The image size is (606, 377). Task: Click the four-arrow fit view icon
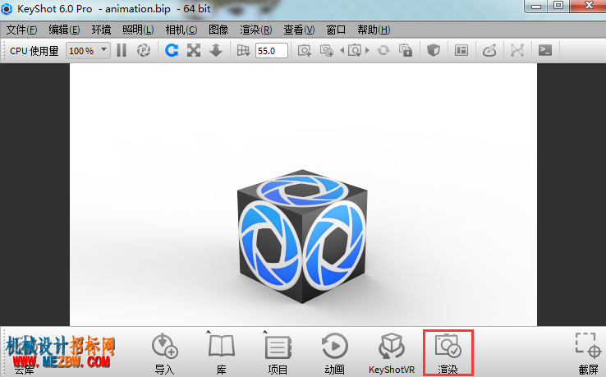point(194,50)
